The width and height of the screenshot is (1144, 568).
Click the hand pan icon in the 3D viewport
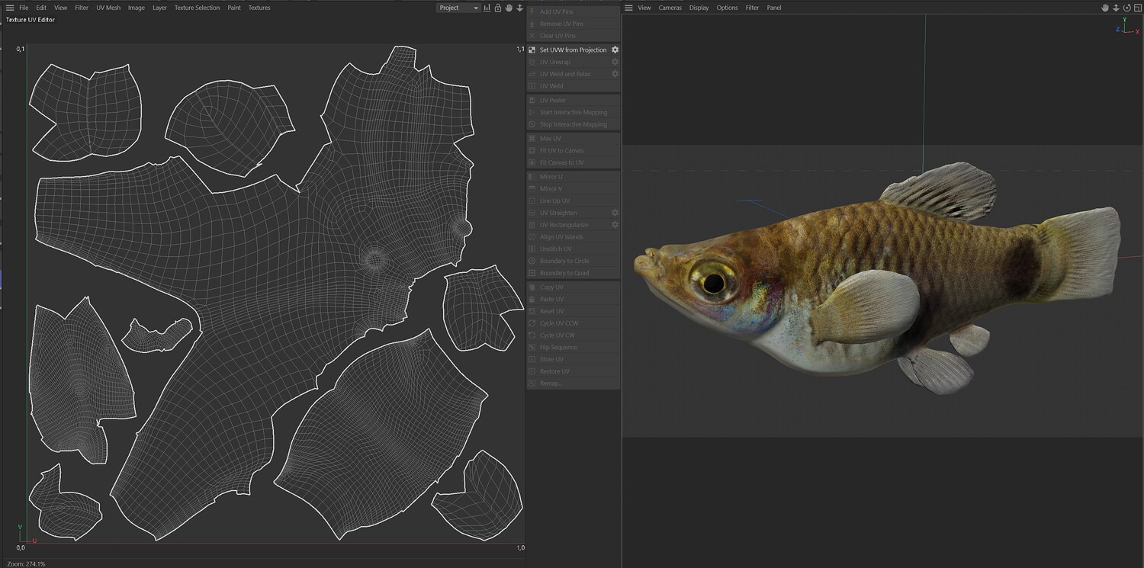(1105, 8)
